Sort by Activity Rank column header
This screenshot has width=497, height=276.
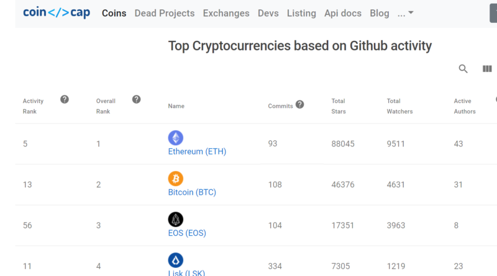click(x=33, y=106)
